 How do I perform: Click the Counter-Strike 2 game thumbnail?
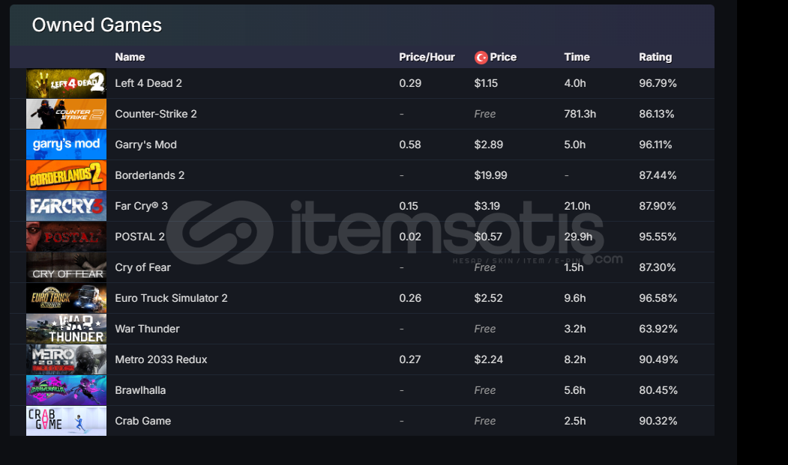66,115
